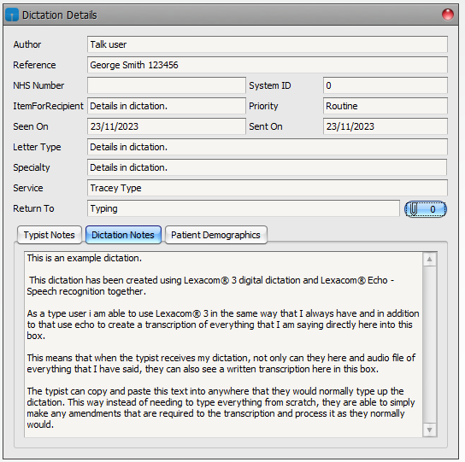Click the Reference field with George Smith
The height and width of the screenshot is (462, 465).
(x=268, y=65)
